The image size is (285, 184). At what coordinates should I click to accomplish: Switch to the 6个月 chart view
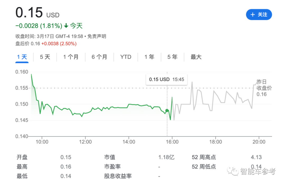pyautogui.click(x=99, y=57)
